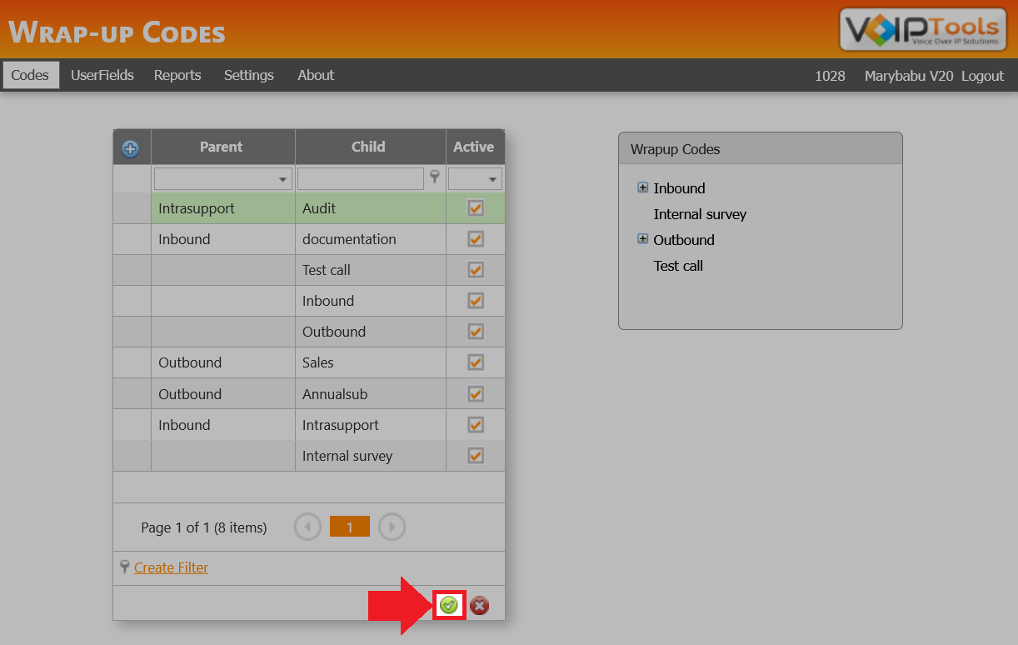Viewport: 1018px width, 645px height.
Task: Toggle the Active checkbox for Sales
Action: click(475, 362)
